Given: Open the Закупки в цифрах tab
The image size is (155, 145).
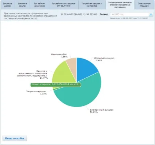Looking at the screenshot, I should 8,5.
